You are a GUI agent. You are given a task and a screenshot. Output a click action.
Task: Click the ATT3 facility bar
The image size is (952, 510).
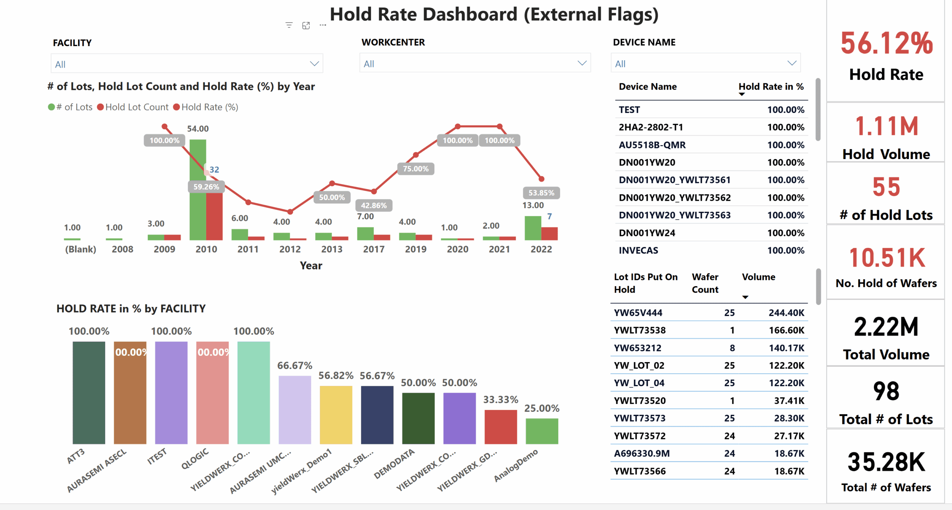tap(89, 392)
